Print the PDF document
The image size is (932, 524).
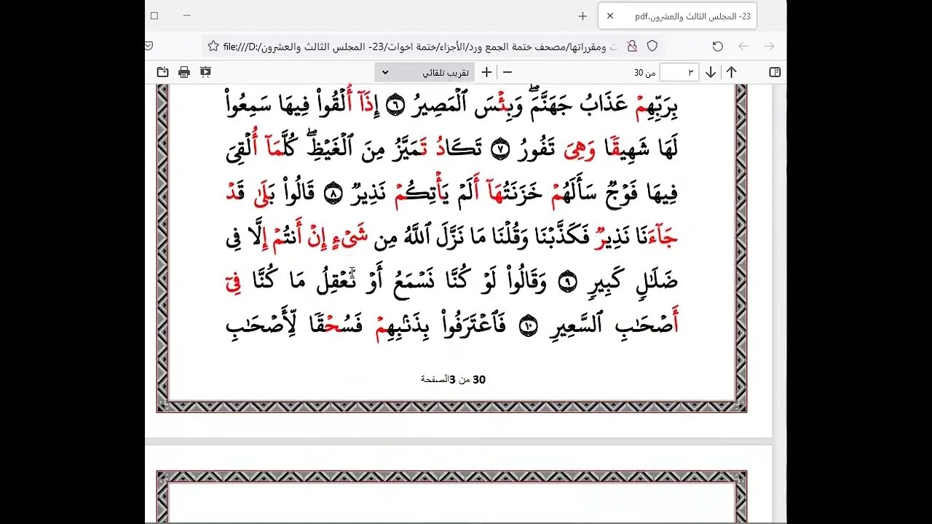[184, 72]
